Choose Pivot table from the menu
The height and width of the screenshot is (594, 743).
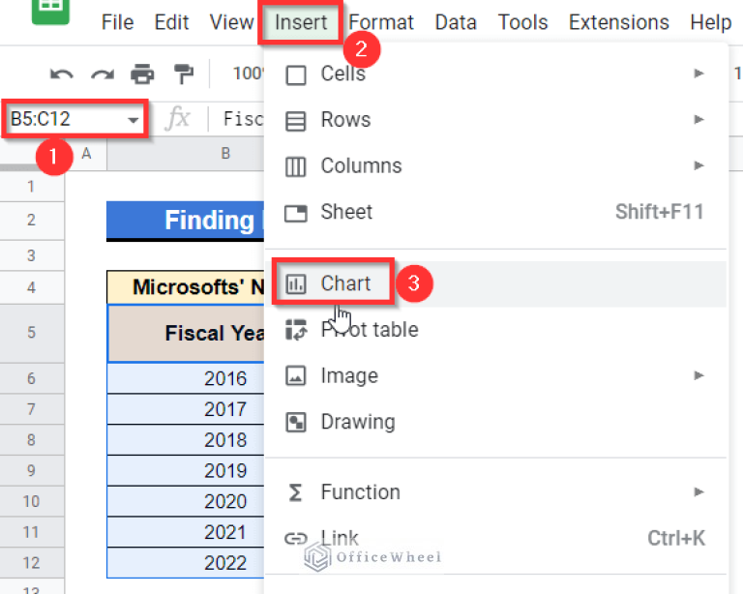[x=495, y=330]
